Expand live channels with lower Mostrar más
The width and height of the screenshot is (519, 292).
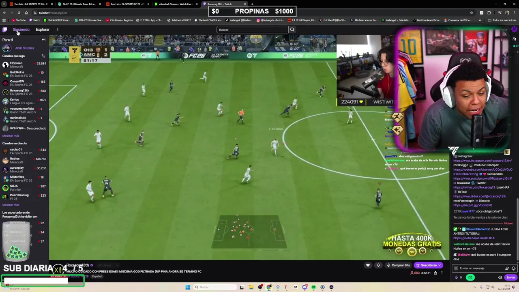(x=11, y=205)
